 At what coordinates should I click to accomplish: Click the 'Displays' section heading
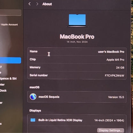(35, 111)
